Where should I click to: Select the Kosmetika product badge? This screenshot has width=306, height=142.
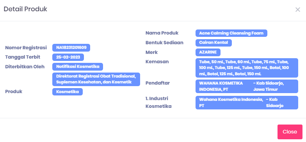(68, 92)
